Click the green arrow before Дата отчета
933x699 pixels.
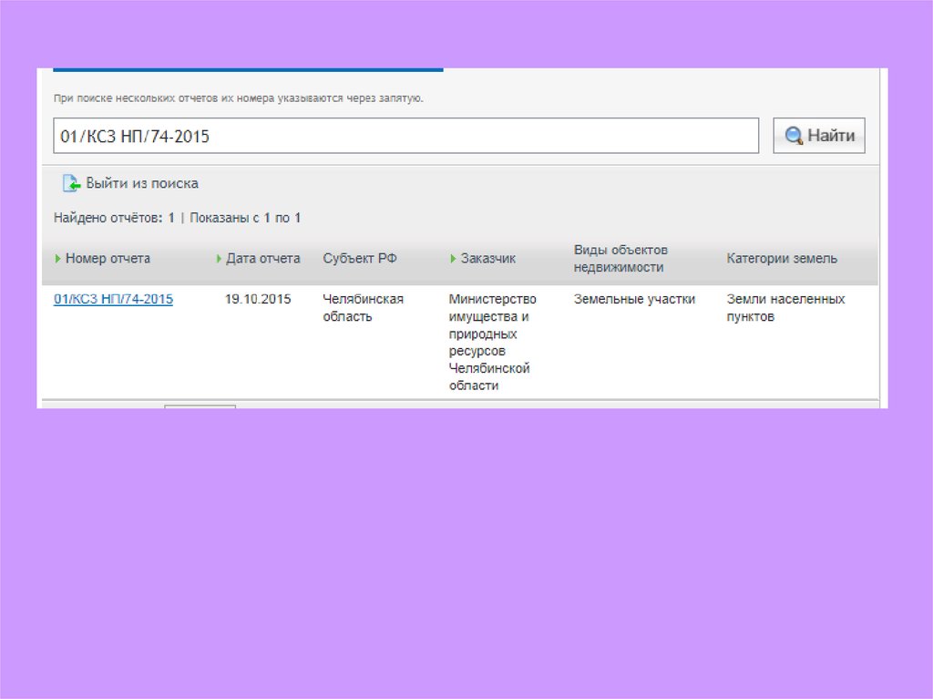(220, 259)
